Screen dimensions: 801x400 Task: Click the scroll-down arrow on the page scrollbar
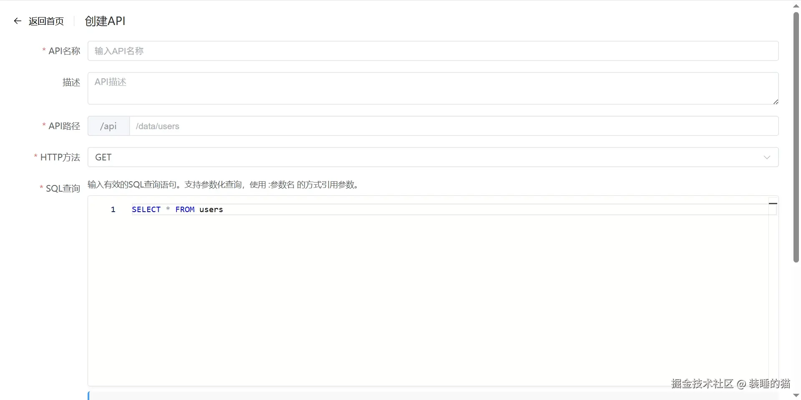[796, 395]
